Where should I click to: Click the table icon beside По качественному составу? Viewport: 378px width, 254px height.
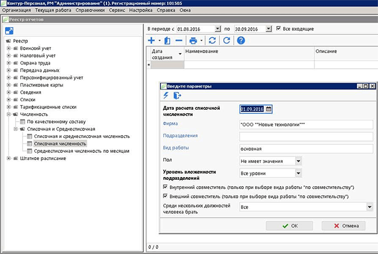click(23, 122)
